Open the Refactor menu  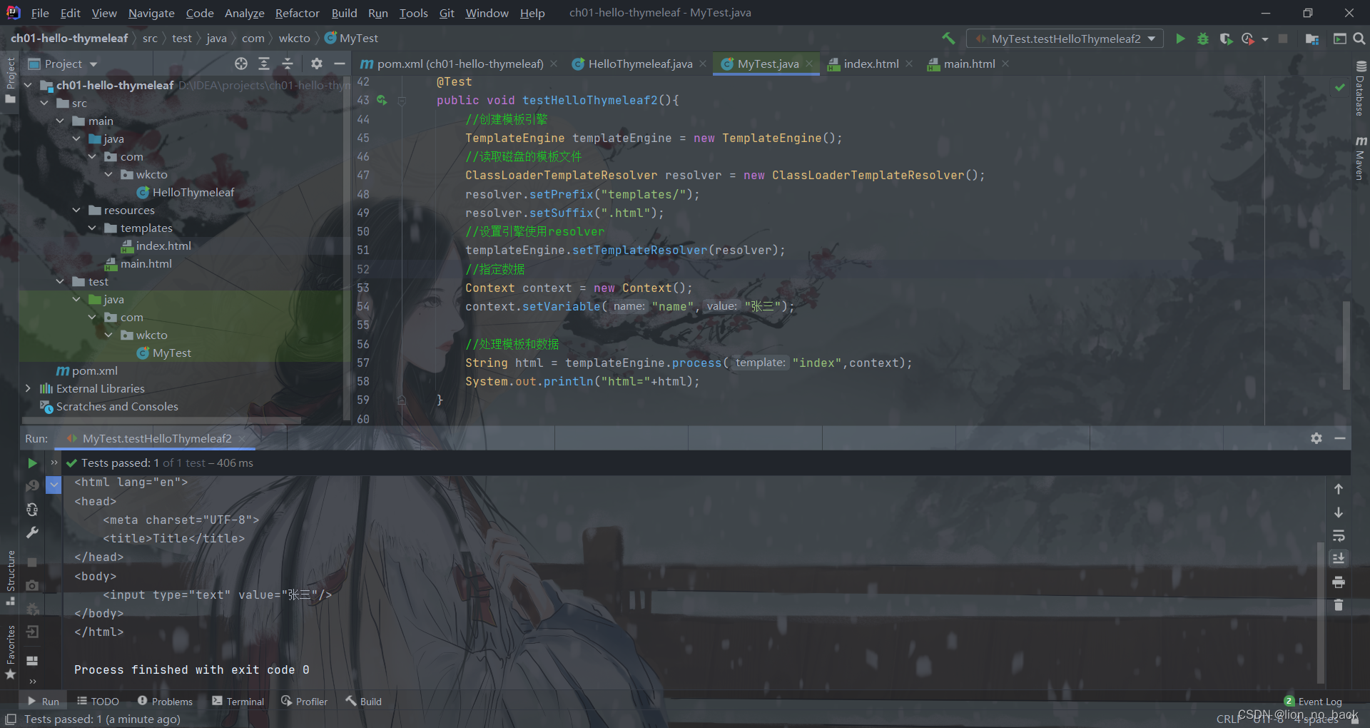(297, 13)
